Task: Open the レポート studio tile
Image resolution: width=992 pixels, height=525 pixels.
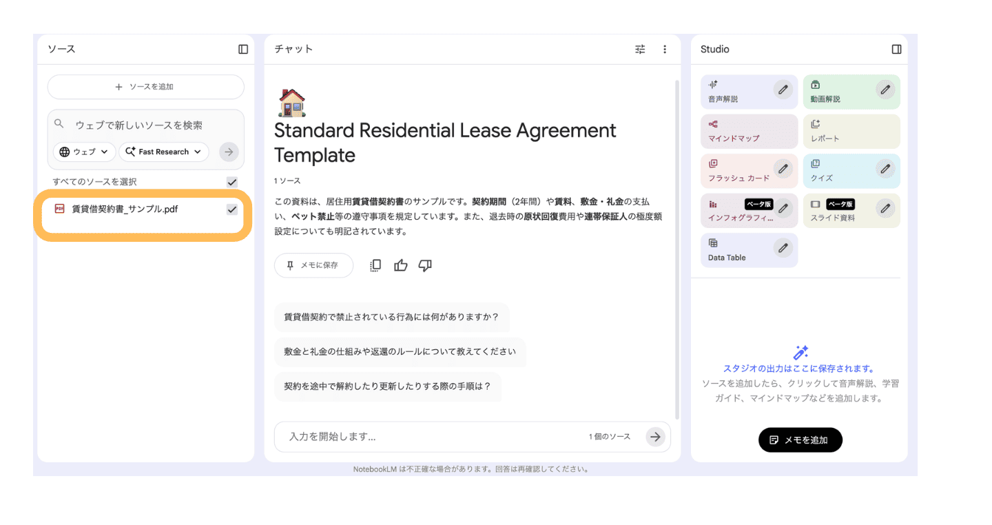Action: (x=851, y=132)
